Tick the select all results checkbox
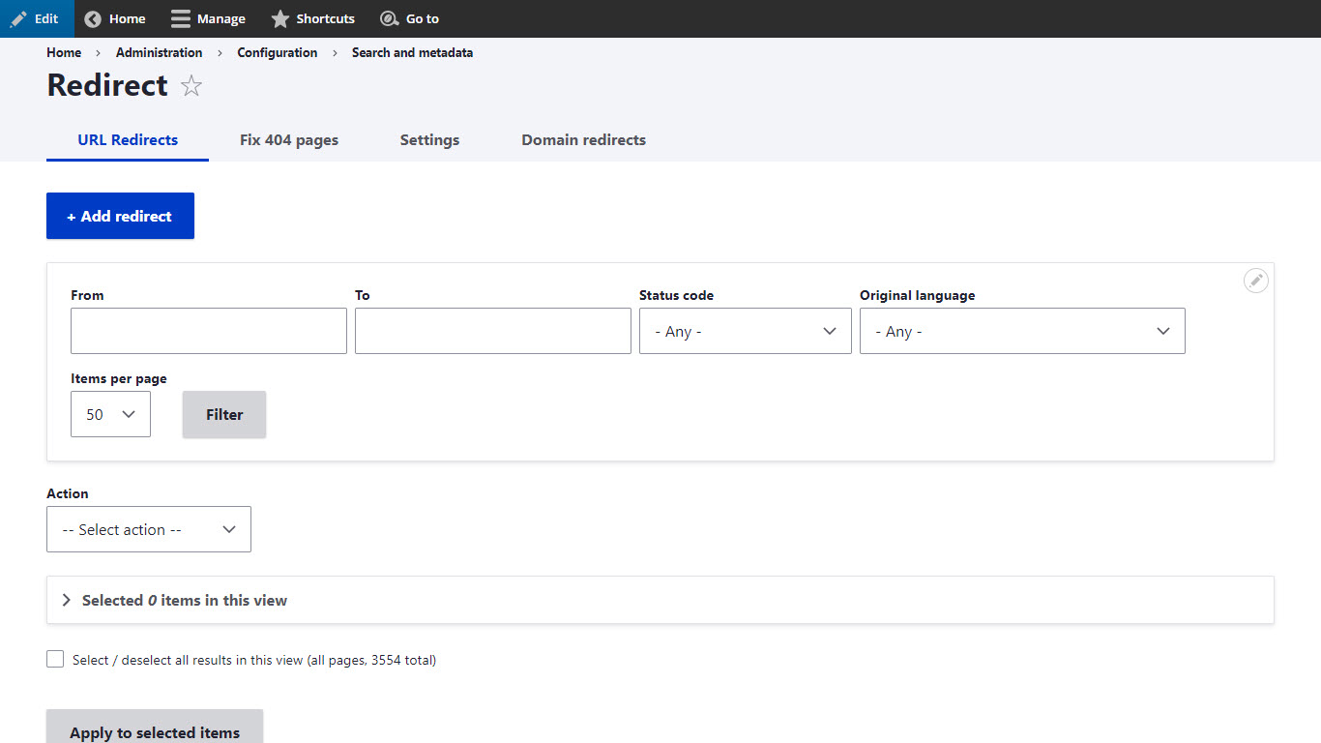The height and width of the screenshot is (743, 1321). [x=55, y=659]
